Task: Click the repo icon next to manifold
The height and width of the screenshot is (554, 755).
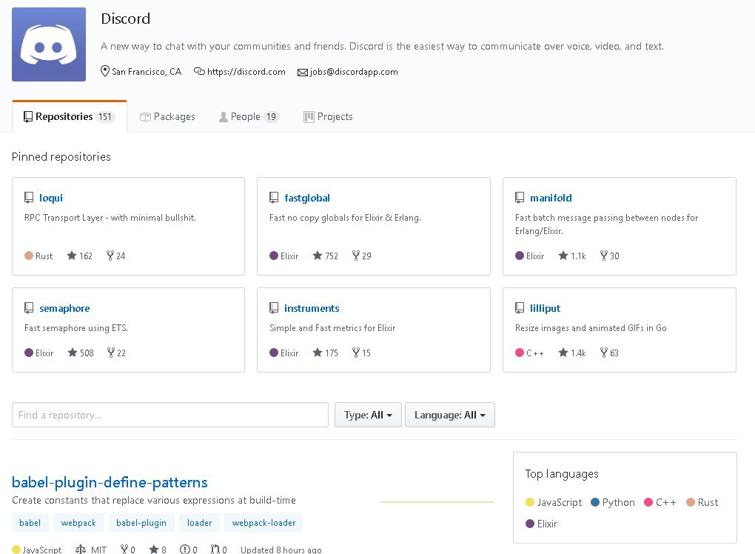Action: pyautogui.click(x=520, y=198)
